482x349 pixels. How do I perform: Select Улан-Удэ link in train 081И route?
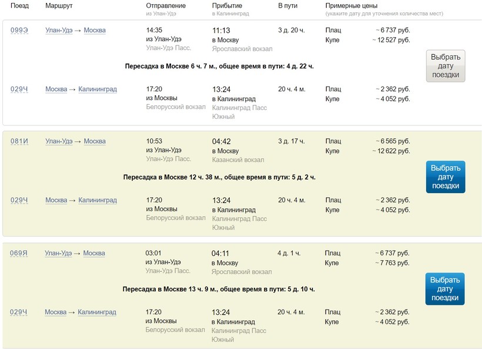click(59, 141)
